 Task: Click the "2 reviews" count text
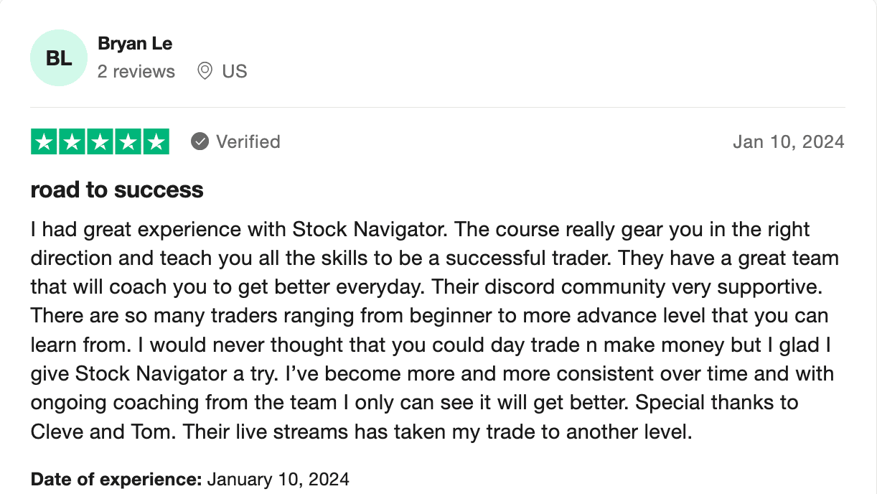click(136, 72)
